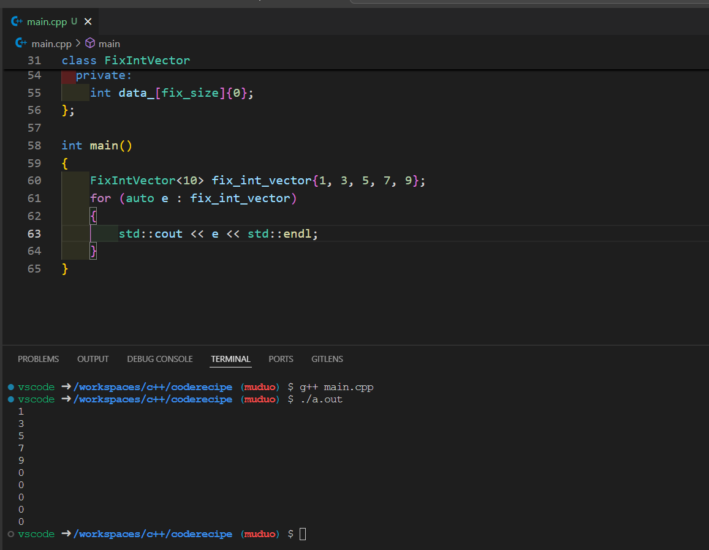Click 'fix_int_vector' on line 61
Viewport: 709px width, 550px height.
click(240, 198)
